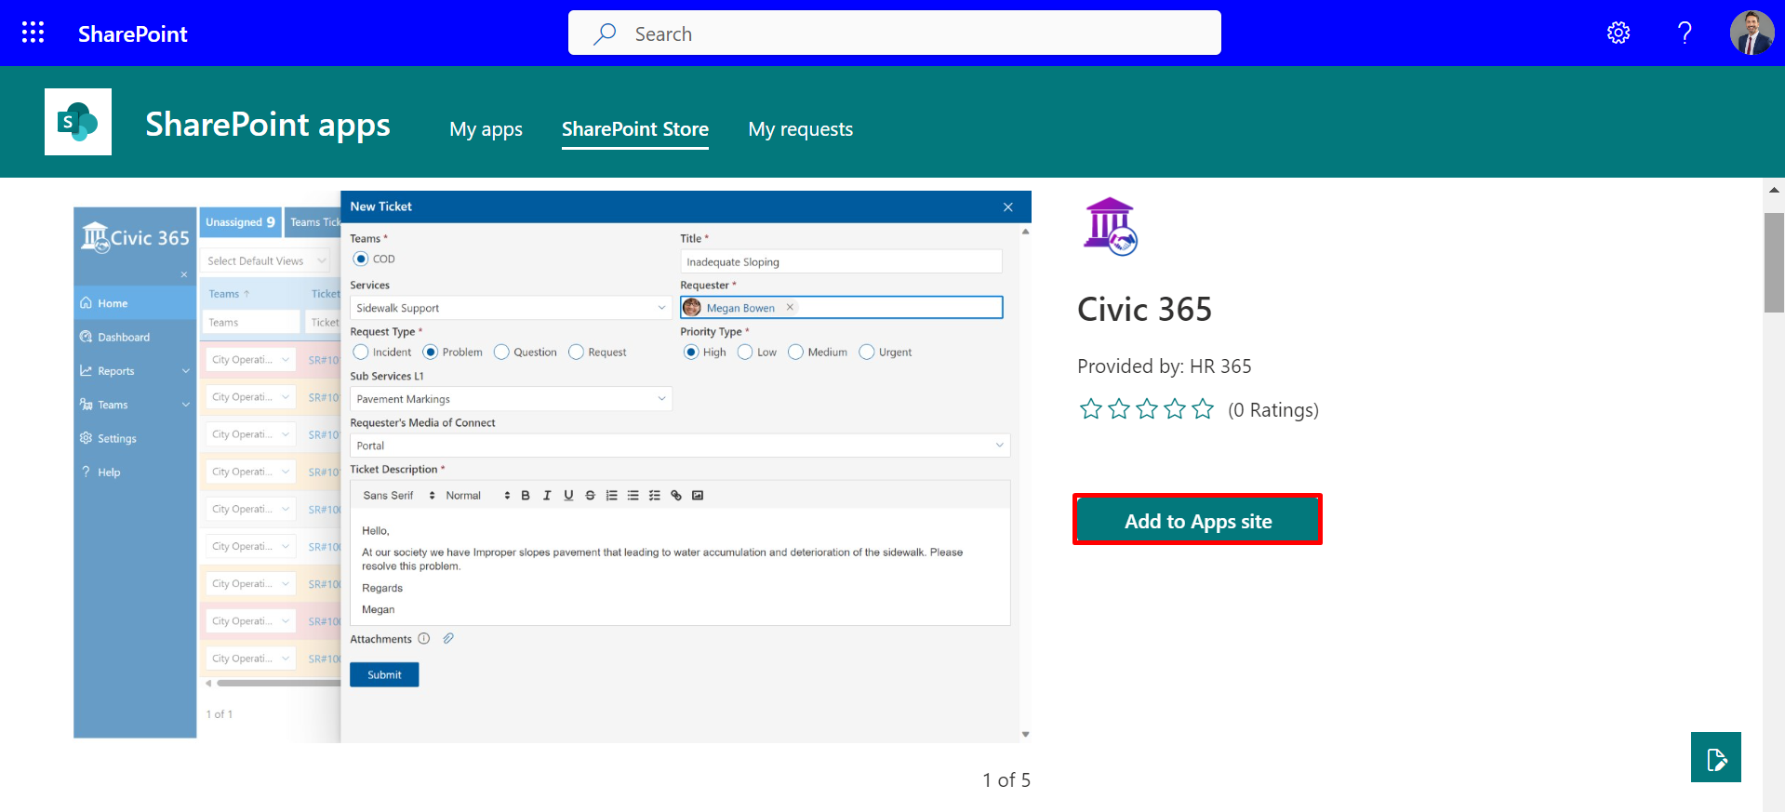Click the Civic 365 app logo icon
1785x812 pixels.
pyautogui.click(x=1111, y=227)
